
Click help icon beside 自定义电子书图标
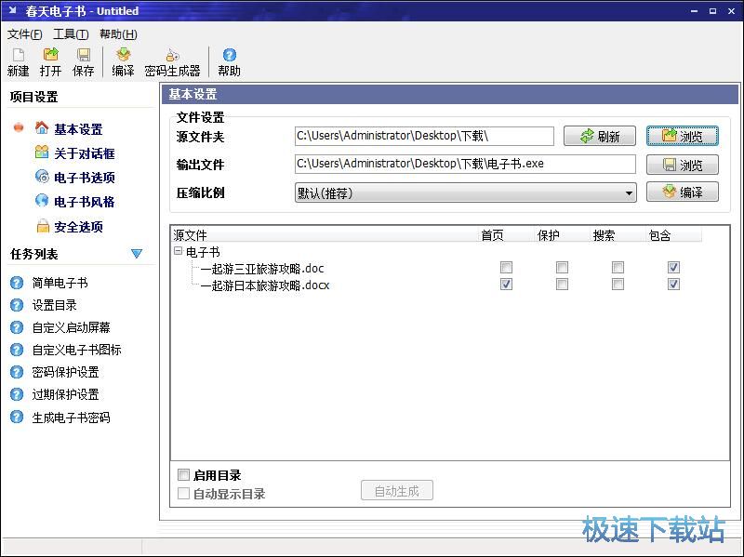(x=17, y=350)
